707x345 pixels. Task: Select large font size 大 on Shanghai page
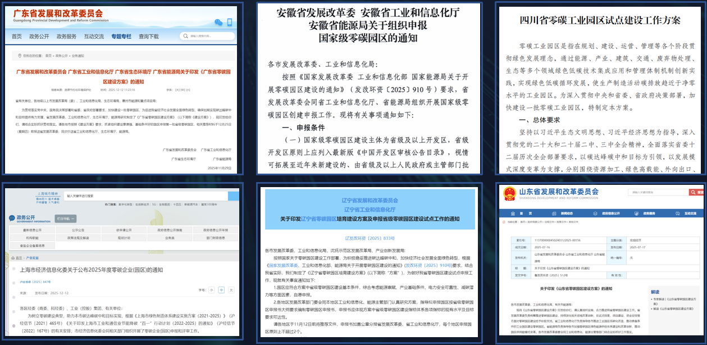pos(231,290)
